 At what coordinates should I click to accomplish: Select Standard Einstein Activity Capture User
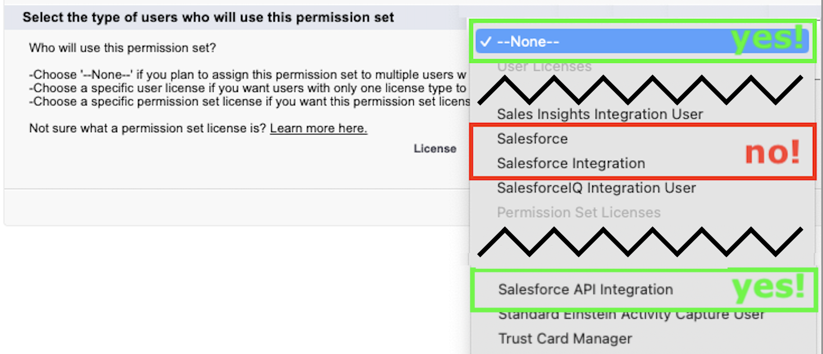631,314
